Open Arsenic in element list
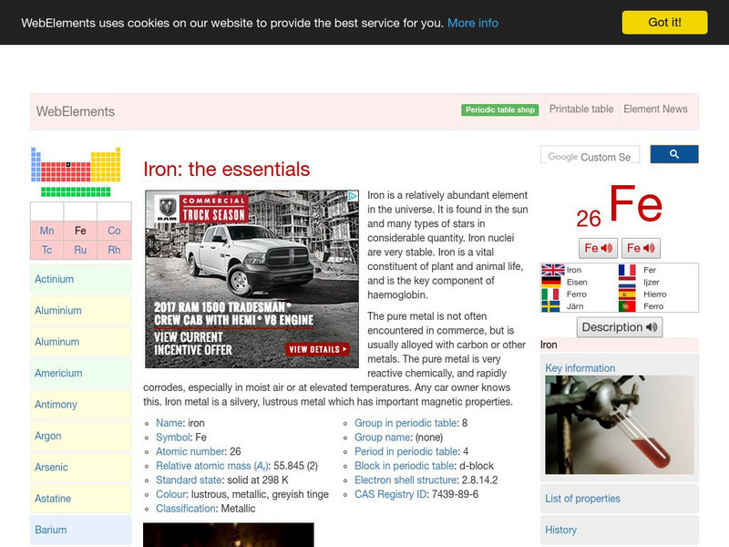The height and width of the screenshot is (547, 729). click(81, 467)
